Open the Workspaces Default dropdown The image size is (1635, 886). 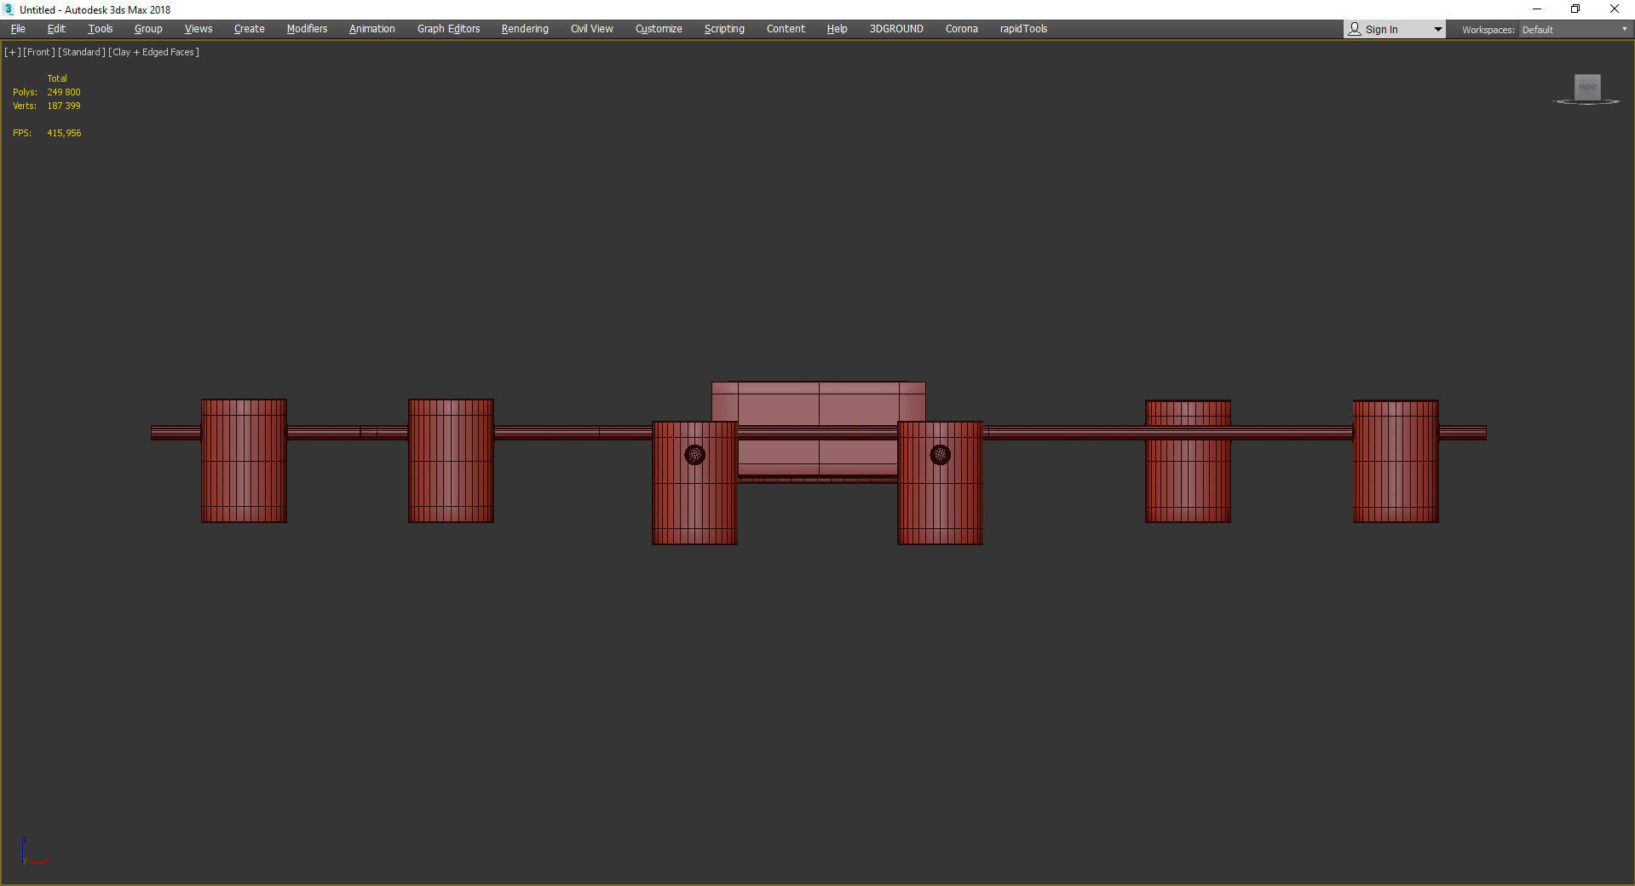[1575, 30]
